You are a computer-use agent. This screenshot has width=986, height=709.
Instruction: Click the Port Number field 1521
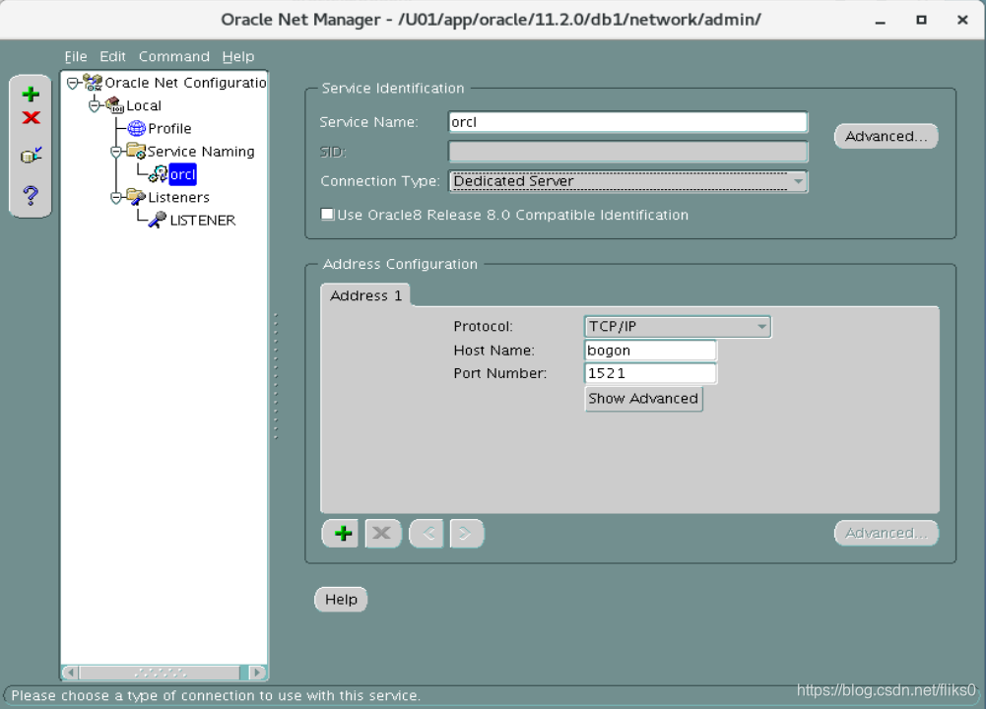(x=650, y=373)
